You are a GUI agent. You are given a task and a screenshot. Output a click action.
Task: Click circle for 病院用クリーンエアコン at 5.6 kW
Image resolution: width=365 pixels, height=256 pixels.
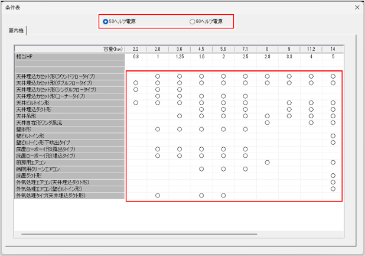click(x=223, y=168)
